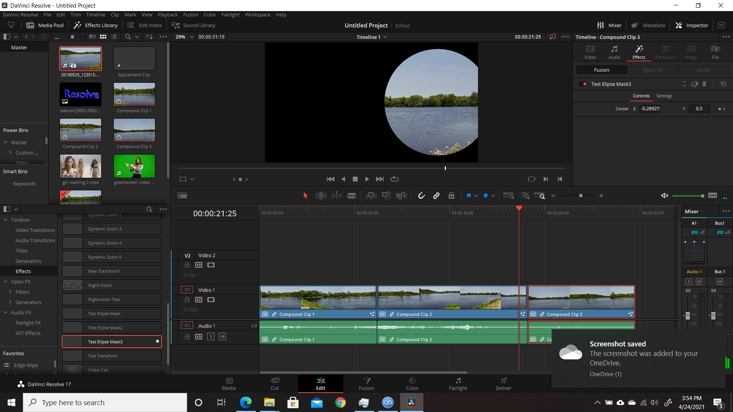Open the Sound Library panel

[x=194, y=25]
